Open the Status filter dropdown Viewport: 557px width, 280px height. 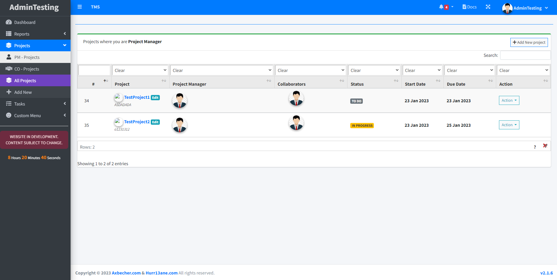point(374,70)
